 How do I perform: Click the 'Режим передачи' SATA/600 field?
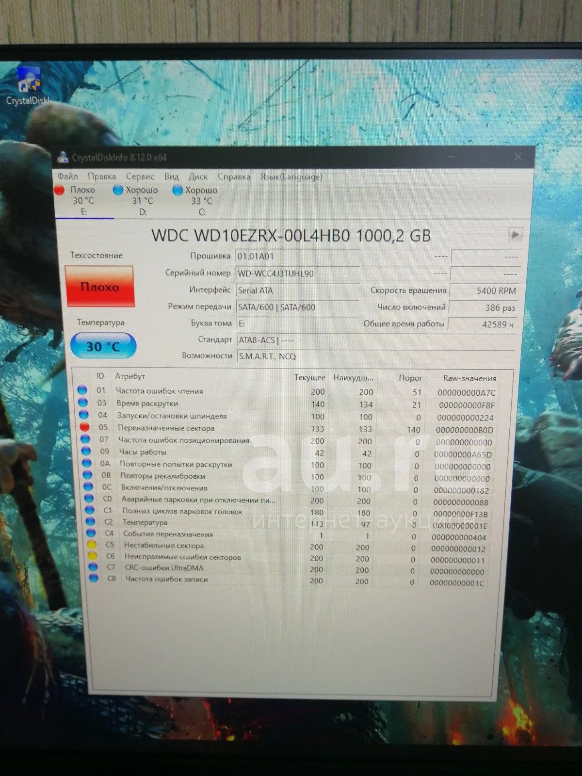click(x=297, y=307)
